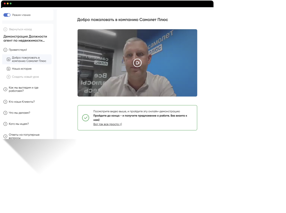Close the window with the red button

click(x=5, y=4)
